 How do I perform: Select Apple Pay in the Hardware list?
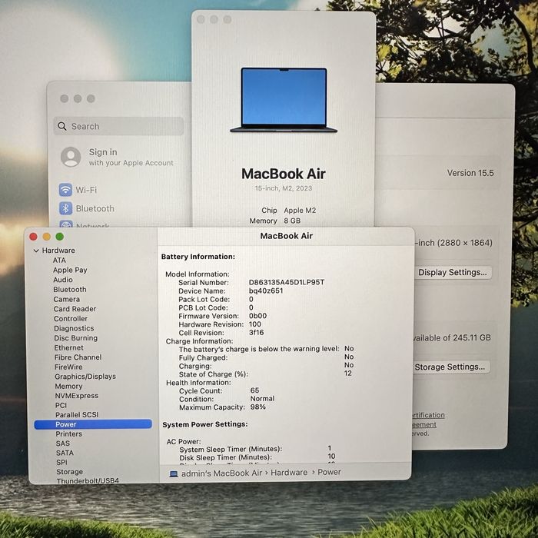(x=70, y=270)
